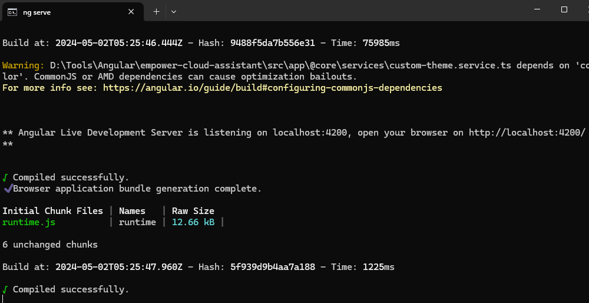Click the blinking cursor on the bottom line

pos(3,299)
